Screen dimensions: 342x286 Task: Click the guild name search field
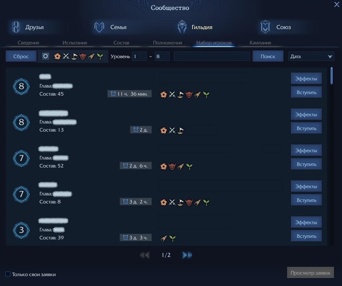[x=212, y=56]
